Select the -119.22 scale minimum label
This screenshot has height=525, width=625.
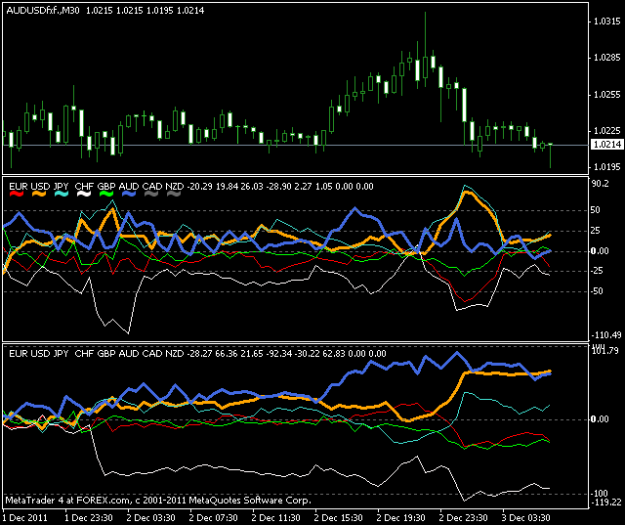pos(605,503)
